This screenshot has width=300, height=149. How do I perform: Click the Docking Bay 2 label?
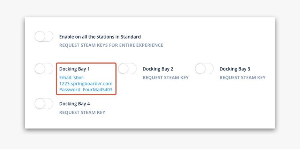tap(158, 69)
